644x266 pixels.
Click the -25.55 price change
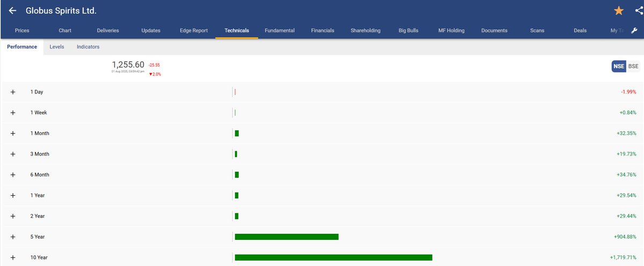coord(155,65)
